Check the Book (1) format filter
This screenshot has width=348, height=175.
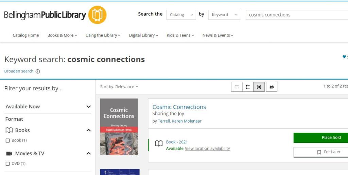(x=8, y=140)
